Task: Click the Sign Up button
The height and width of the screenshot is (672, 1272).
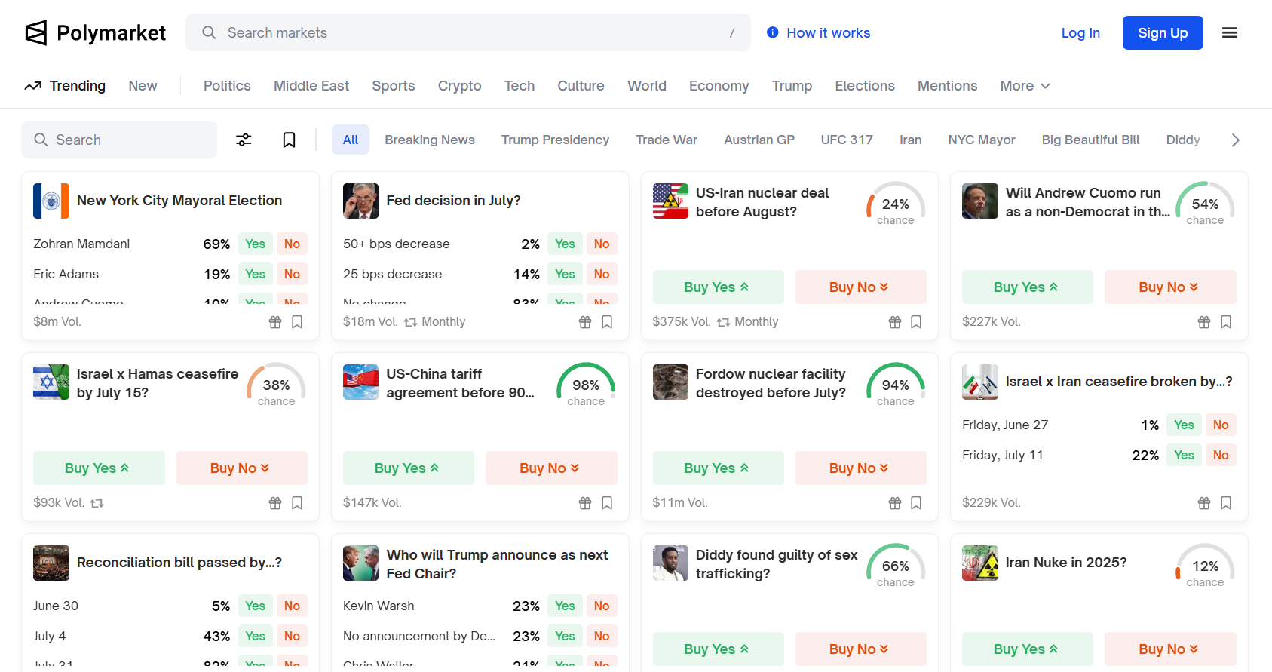Action: pos(1163,33)
